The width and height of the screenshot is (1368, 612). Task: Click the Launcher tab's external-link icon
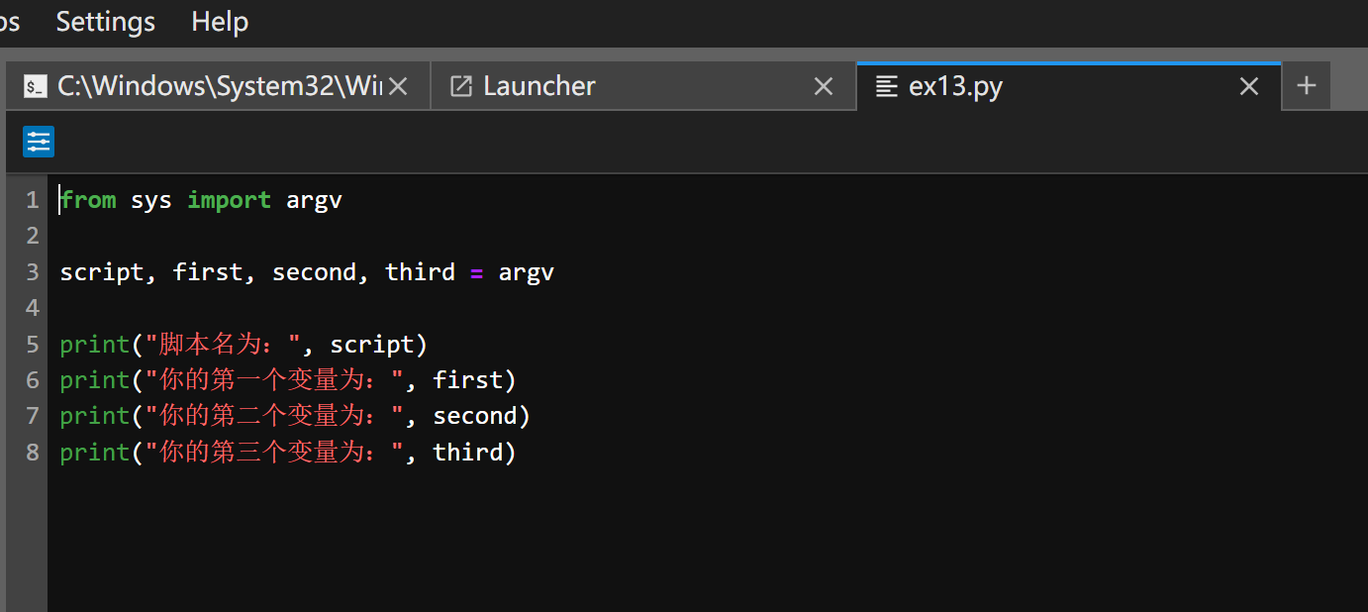(x=461, y=87)
